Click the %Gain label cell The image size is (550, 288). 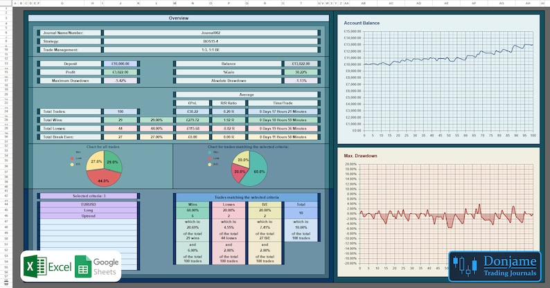tap(229, 72)
